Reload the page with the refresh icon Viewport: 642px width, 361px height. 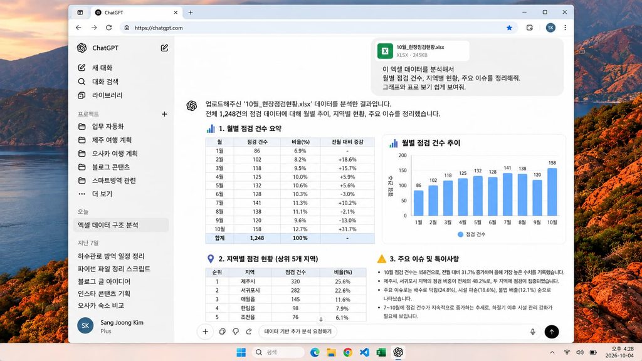tap(109, 28)
